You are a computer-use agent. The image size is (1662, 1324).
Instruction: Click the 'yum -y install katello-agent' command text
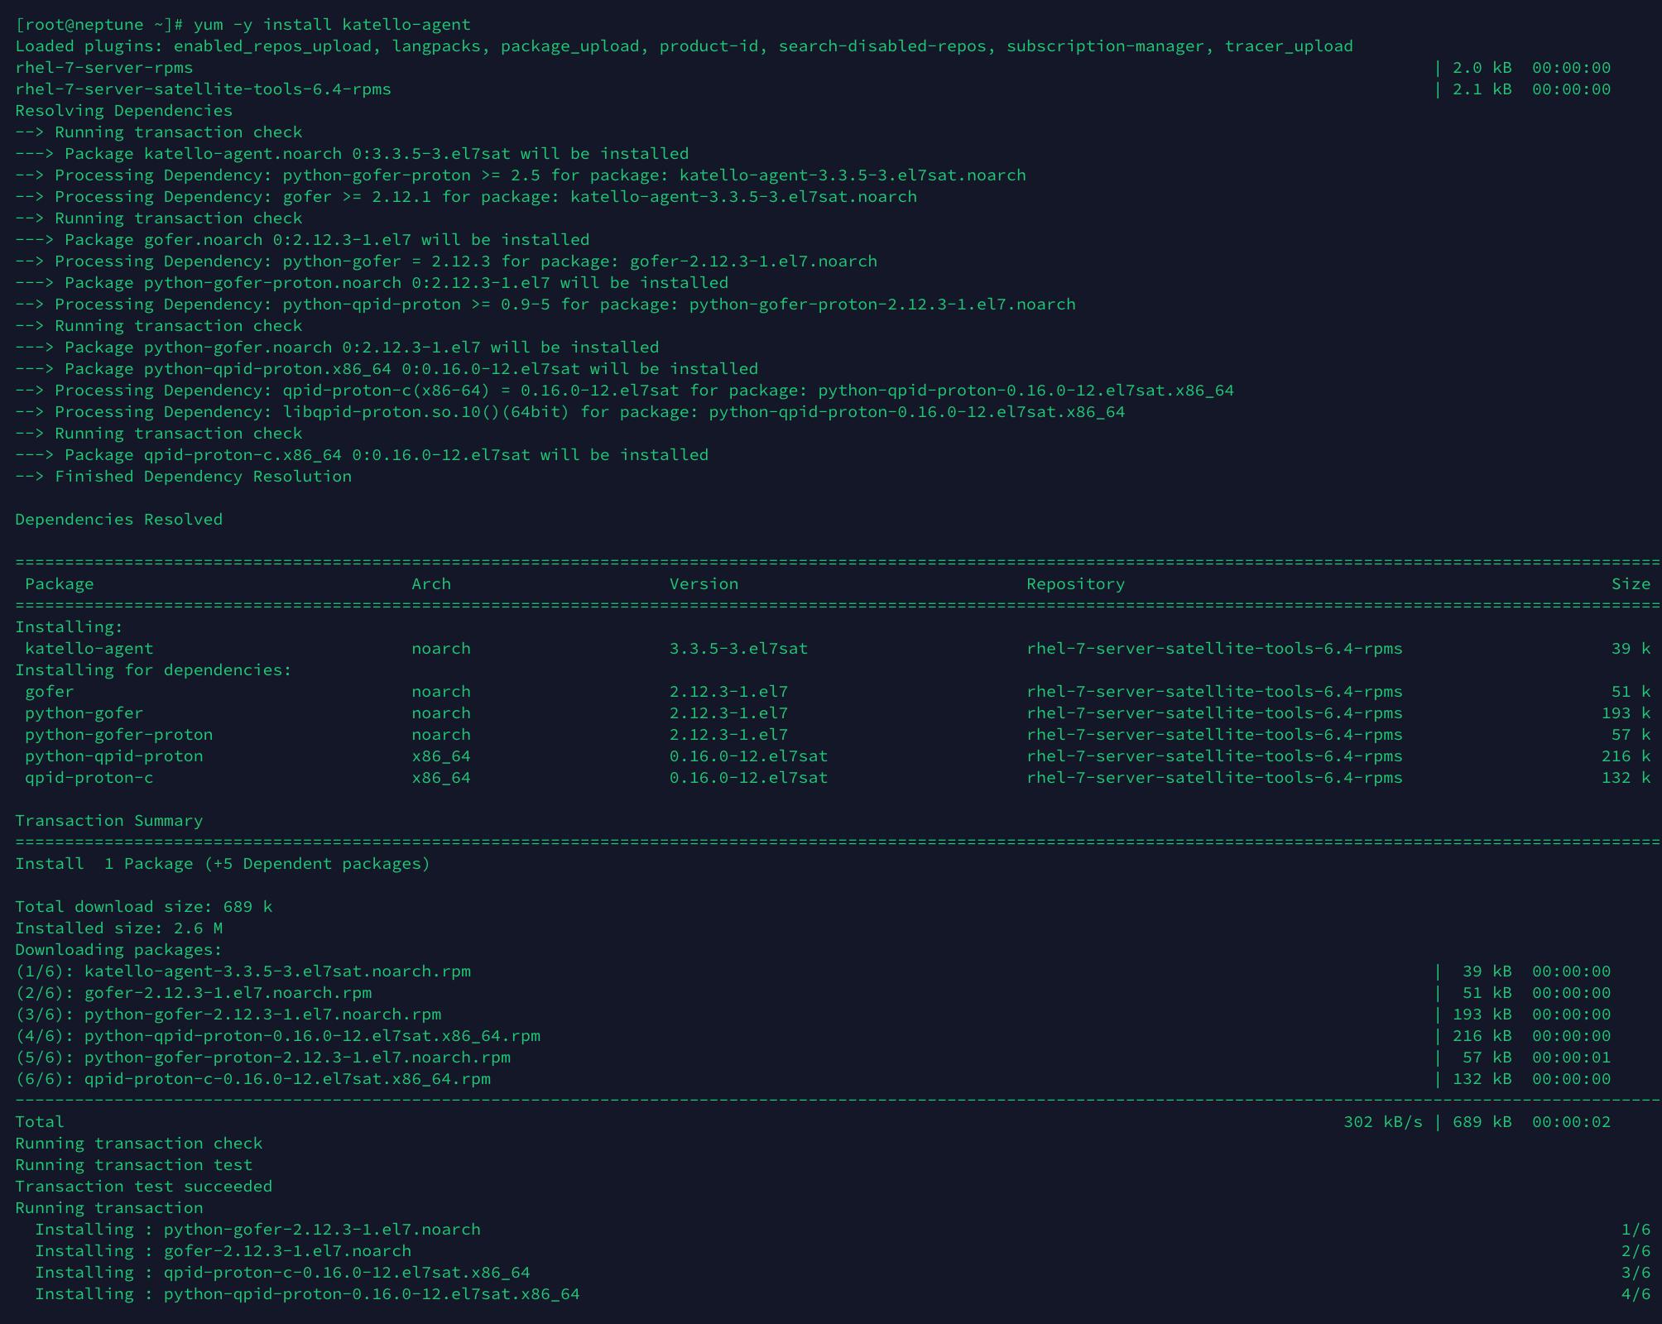click(x=332, y=25)
